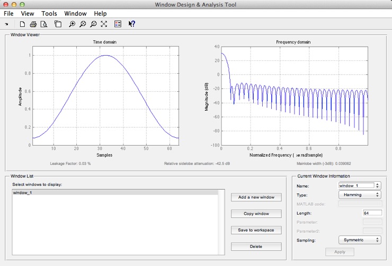
Task: Click Relative sidelobe attenuation text
Action: coord(197,164)
